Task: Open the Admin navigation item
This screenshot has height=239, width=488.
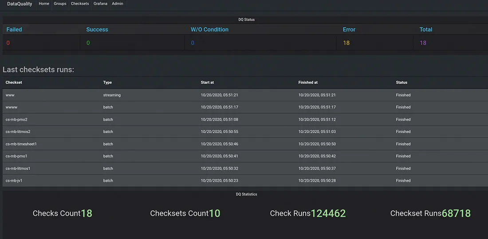Action: tap(118, 4)
